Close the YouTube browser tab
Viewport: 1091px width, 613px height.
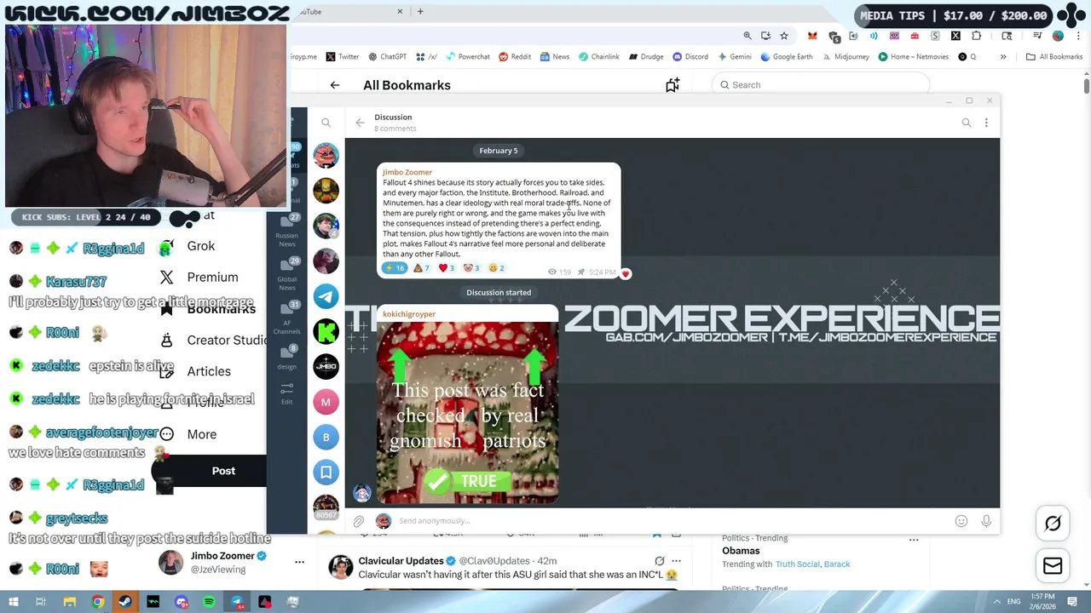400,12
